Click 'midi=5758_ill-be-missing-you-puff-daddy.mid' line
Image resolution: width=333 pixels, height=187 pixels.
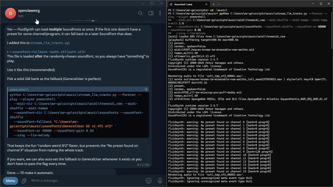(205, 92)
